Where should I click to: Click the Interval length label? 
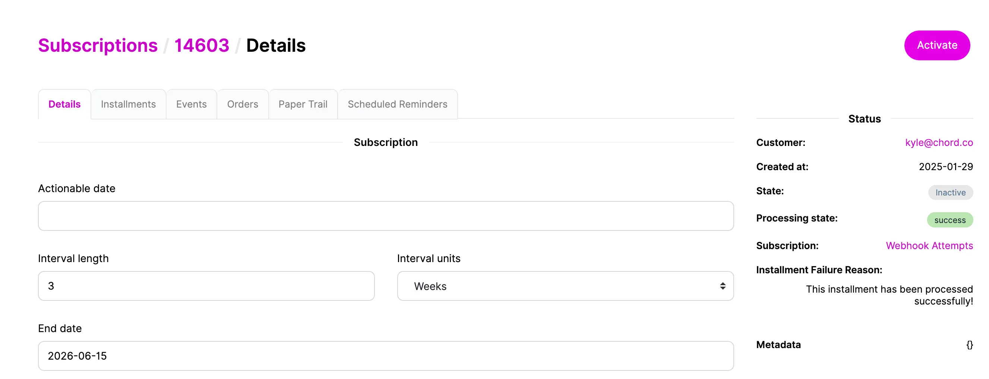(73, 258)
